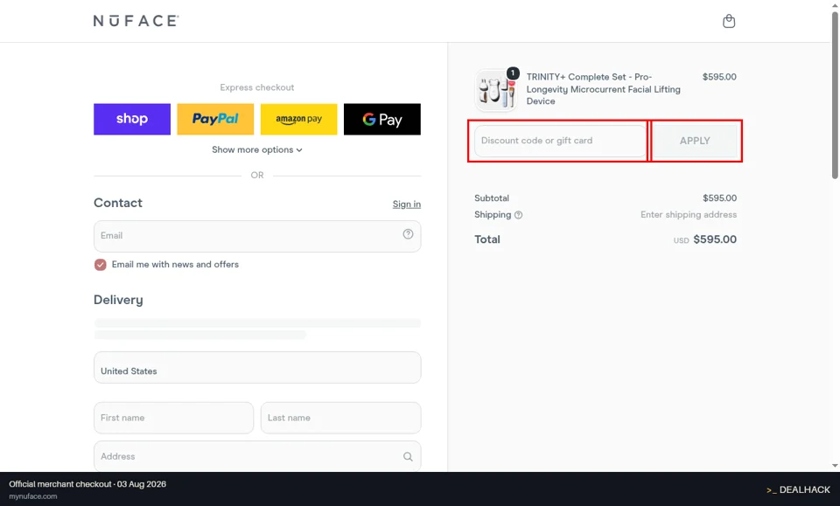Open the United States country dropdown
This screenshot has height=506, width=840.
click(257, 367)
